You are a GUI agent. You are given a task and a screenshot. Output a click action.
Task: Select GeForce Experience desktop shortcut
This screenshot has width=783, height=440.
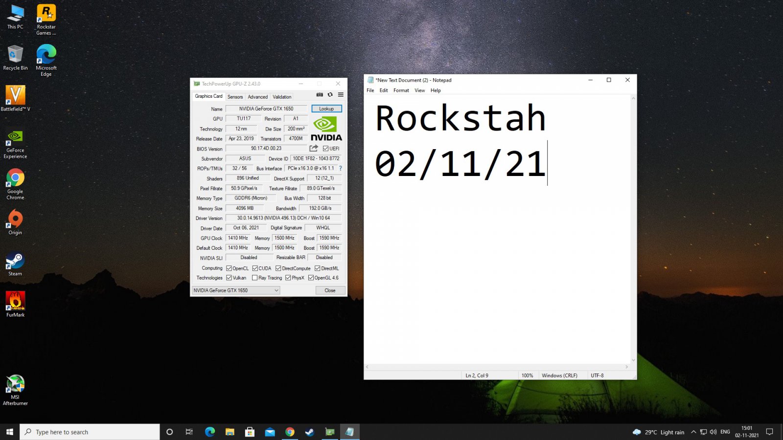[x=15, y=143]
